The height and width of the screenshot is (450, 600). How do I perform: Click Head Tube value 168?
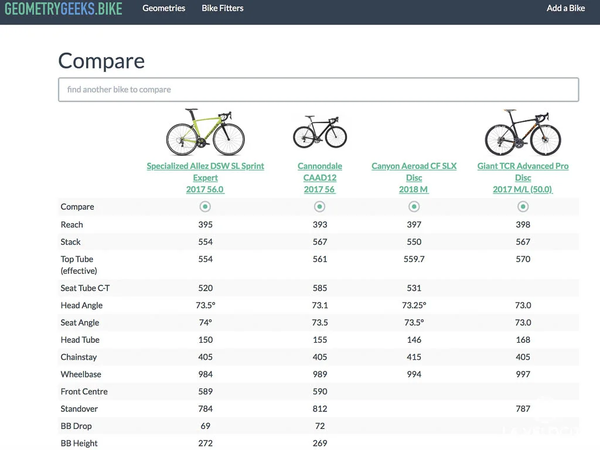(x=523, y=340)
